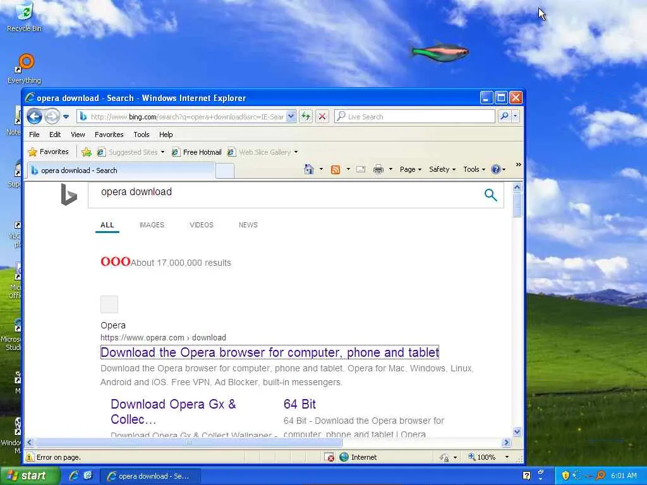Click the Live Search input box

pyautogui.click(x=414, y=117)
